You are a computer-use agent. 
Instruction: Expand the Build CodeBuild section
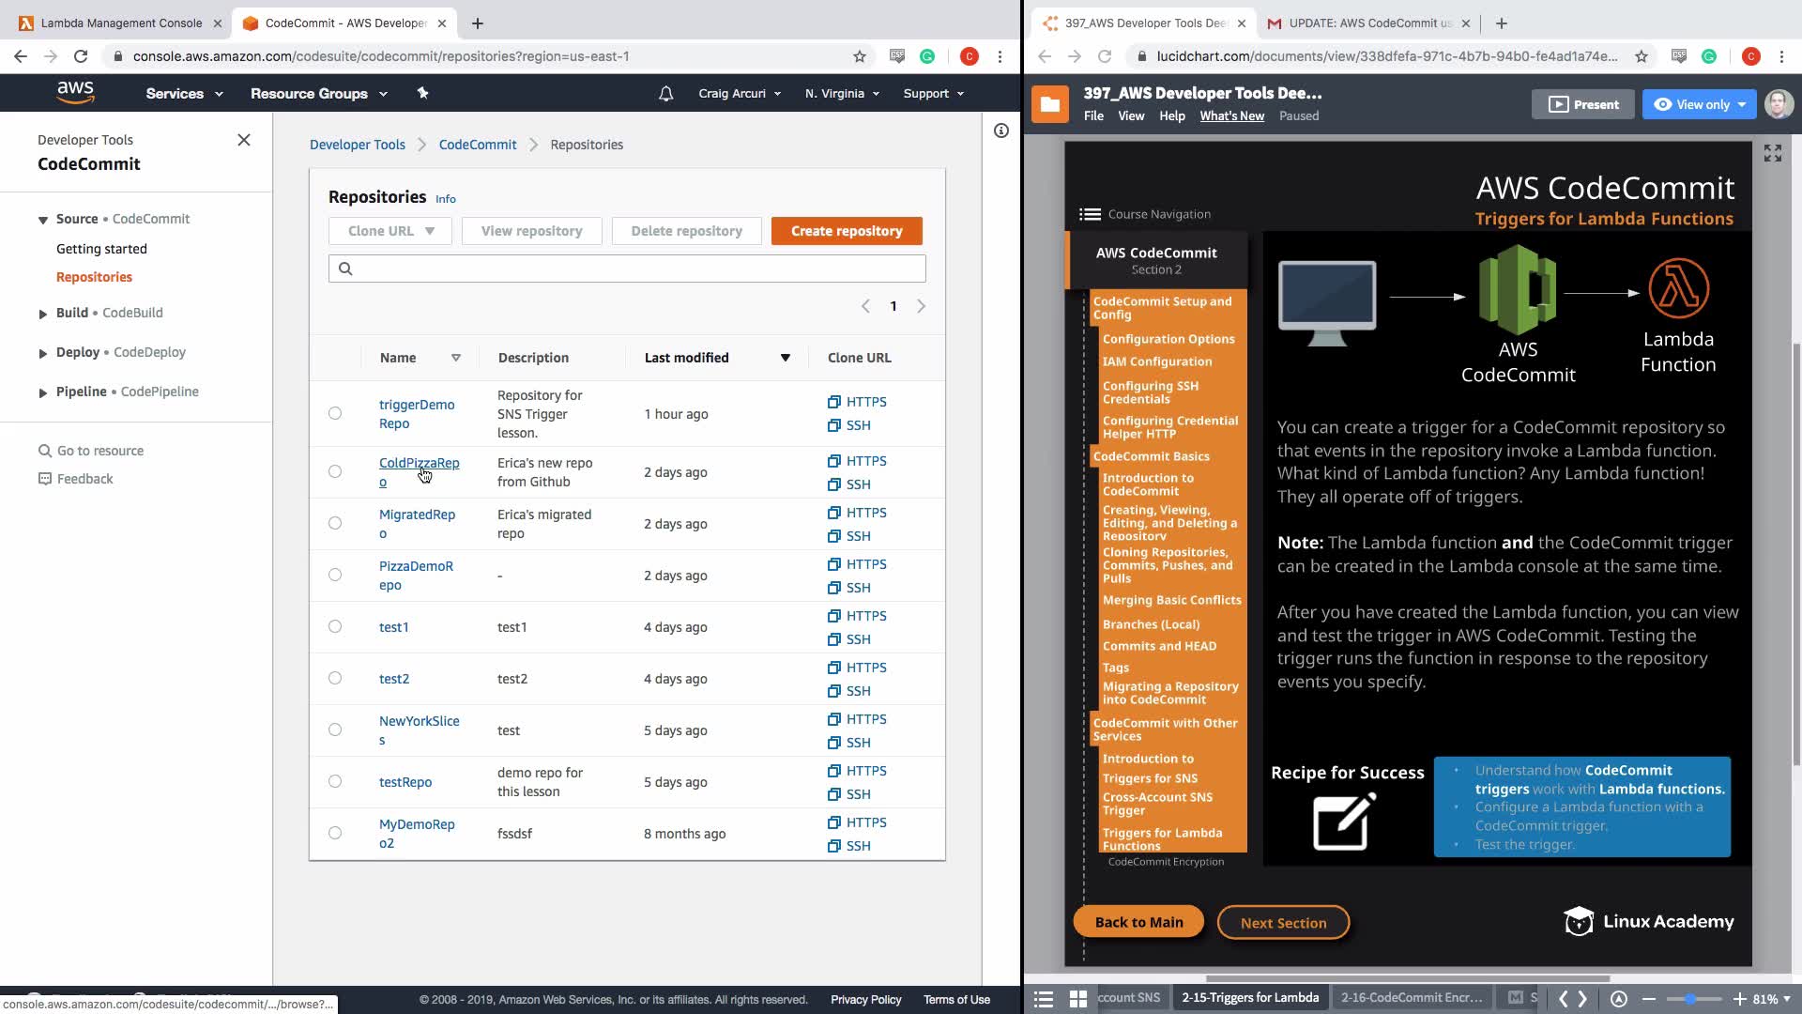pos(43,314)
